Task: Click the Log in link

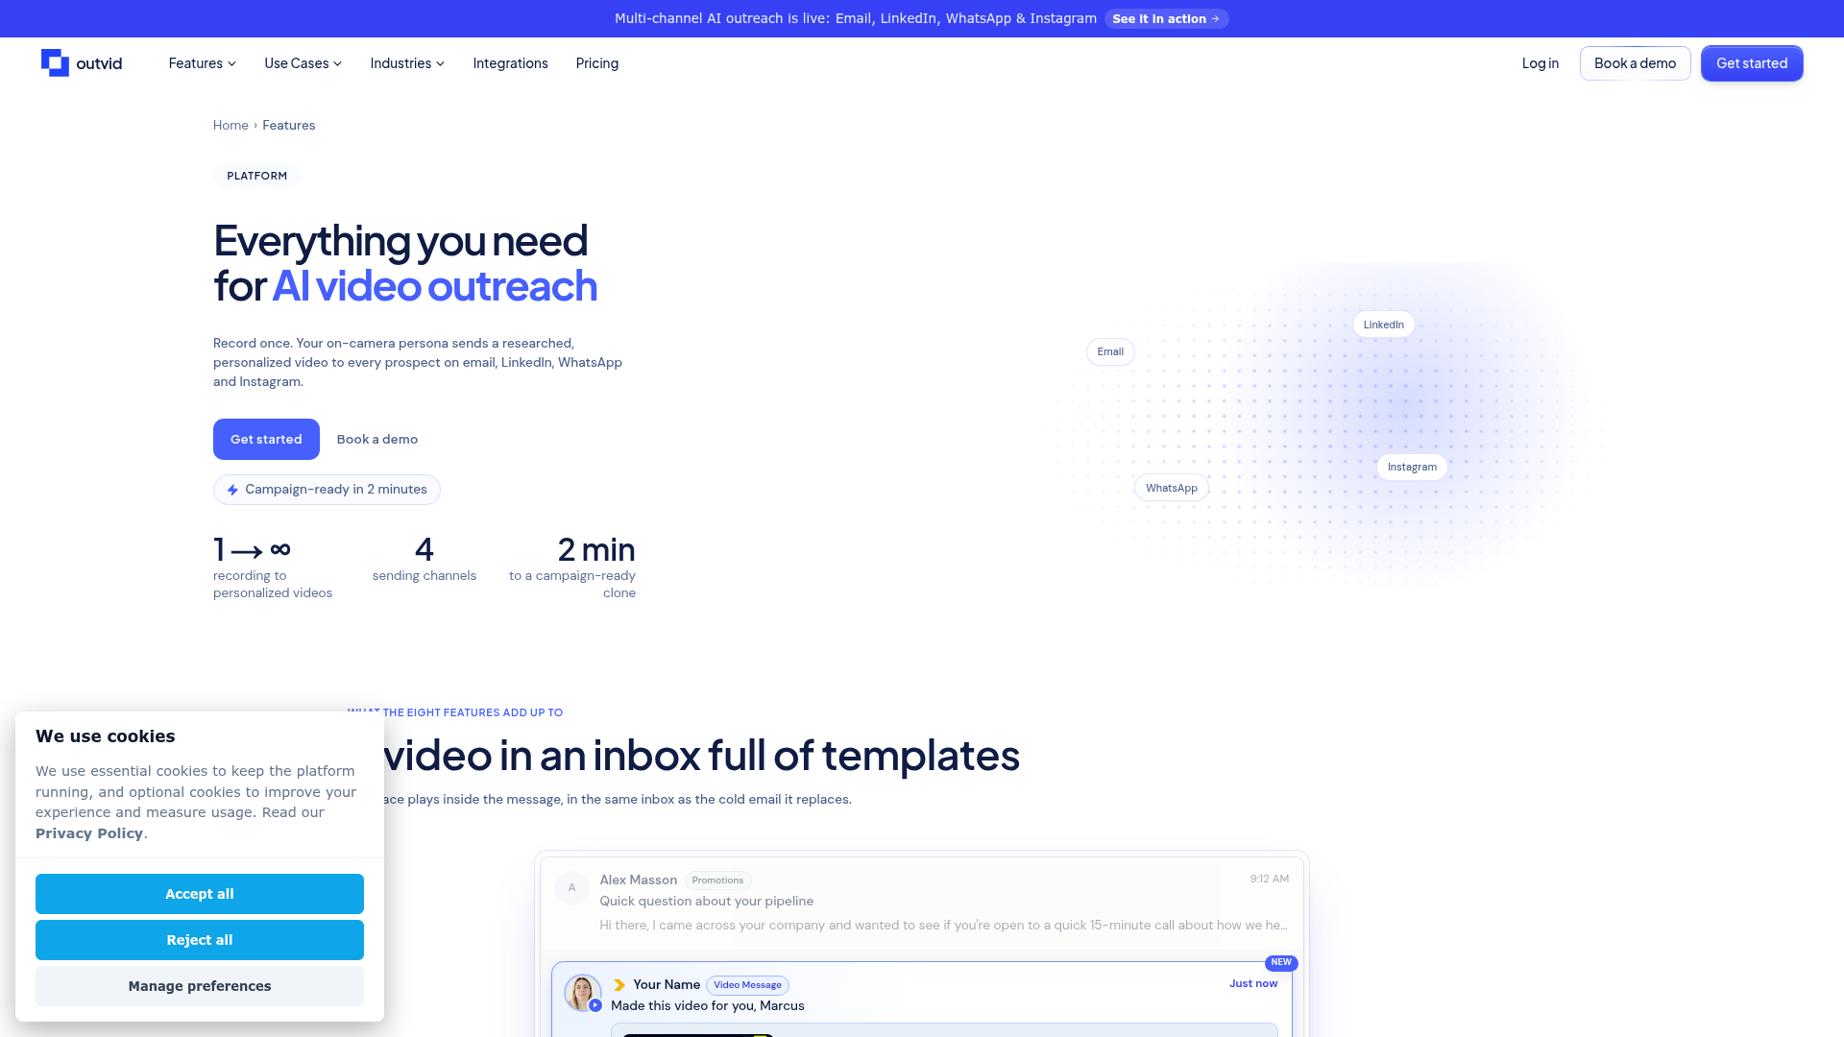Action: 1541,63
